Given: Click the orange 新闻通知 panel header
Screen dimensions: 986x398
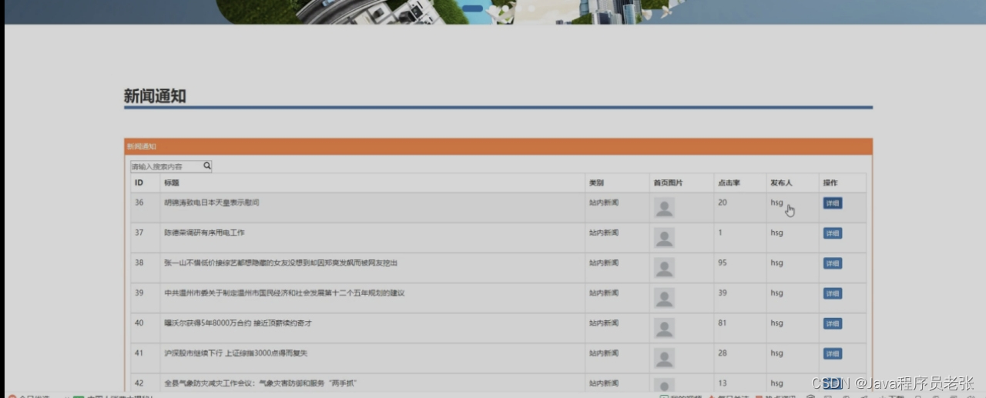Looking at the screenshot, I should (498, 146).
